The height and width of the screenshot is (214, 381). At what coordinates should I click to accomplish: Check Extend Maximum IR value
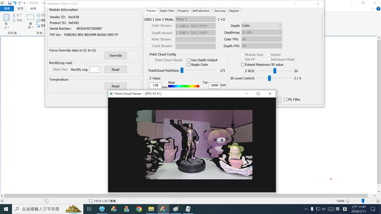[x=242, y=65]
